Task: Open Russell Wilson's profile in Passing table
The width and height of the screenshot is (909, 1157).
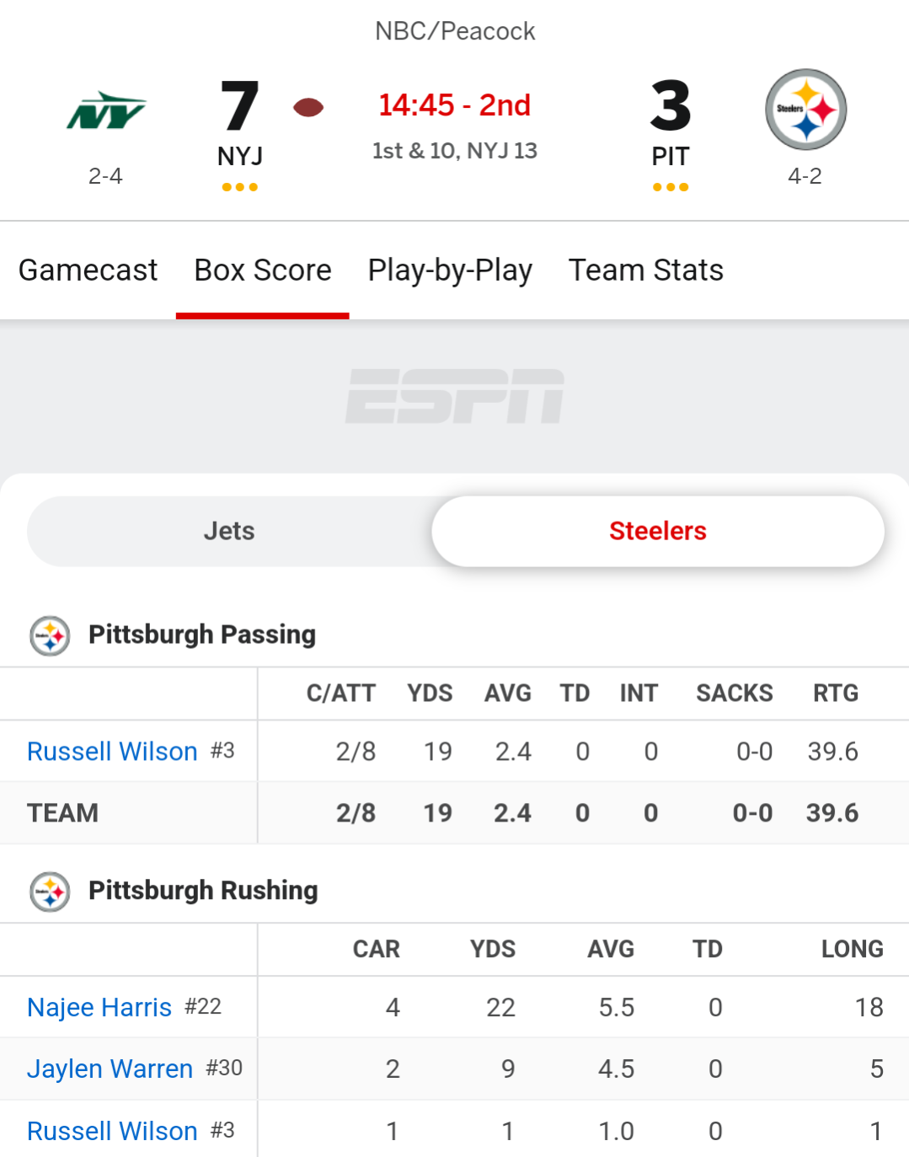Action: click(x=112, y=751)
